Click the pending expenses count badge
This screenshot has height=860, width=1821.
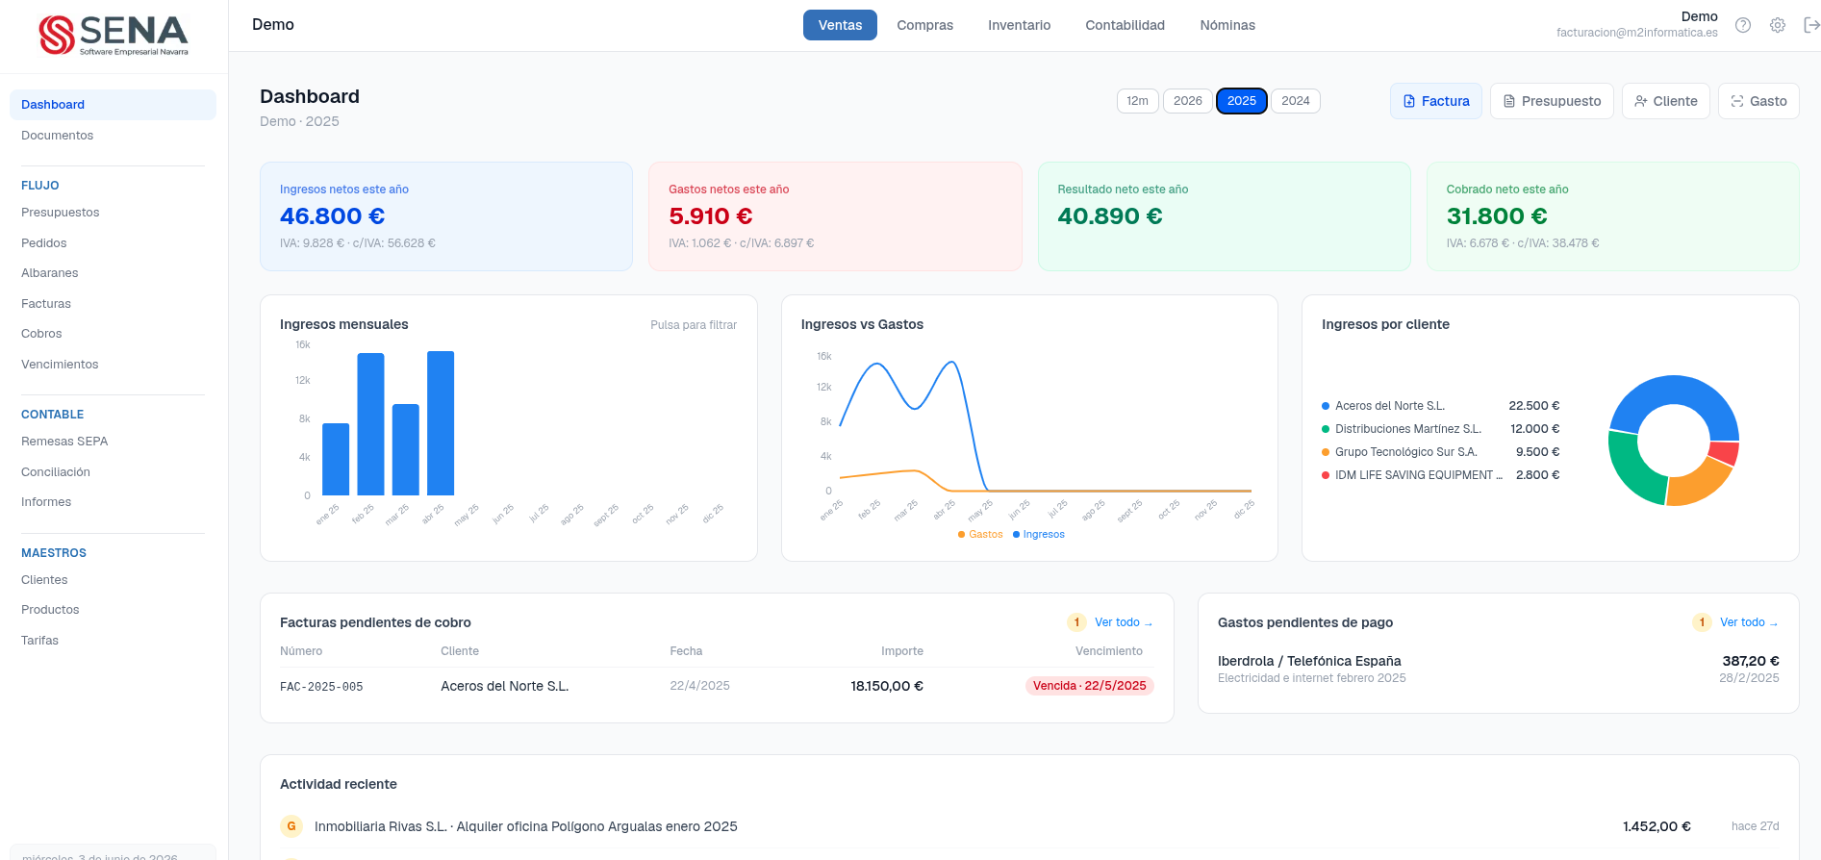tap(1702, 622)
